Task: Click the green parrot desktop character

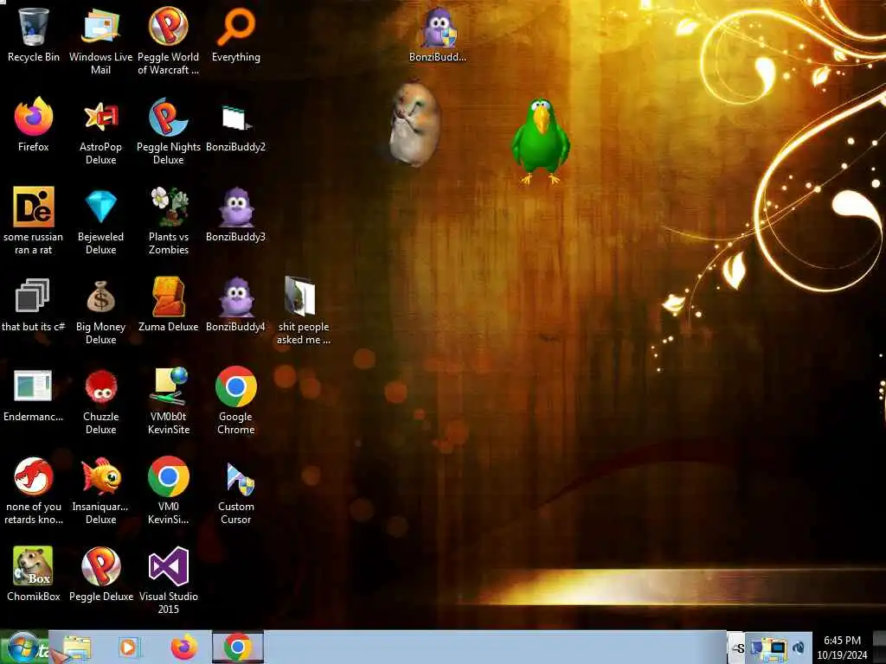Action: point(540,141)
